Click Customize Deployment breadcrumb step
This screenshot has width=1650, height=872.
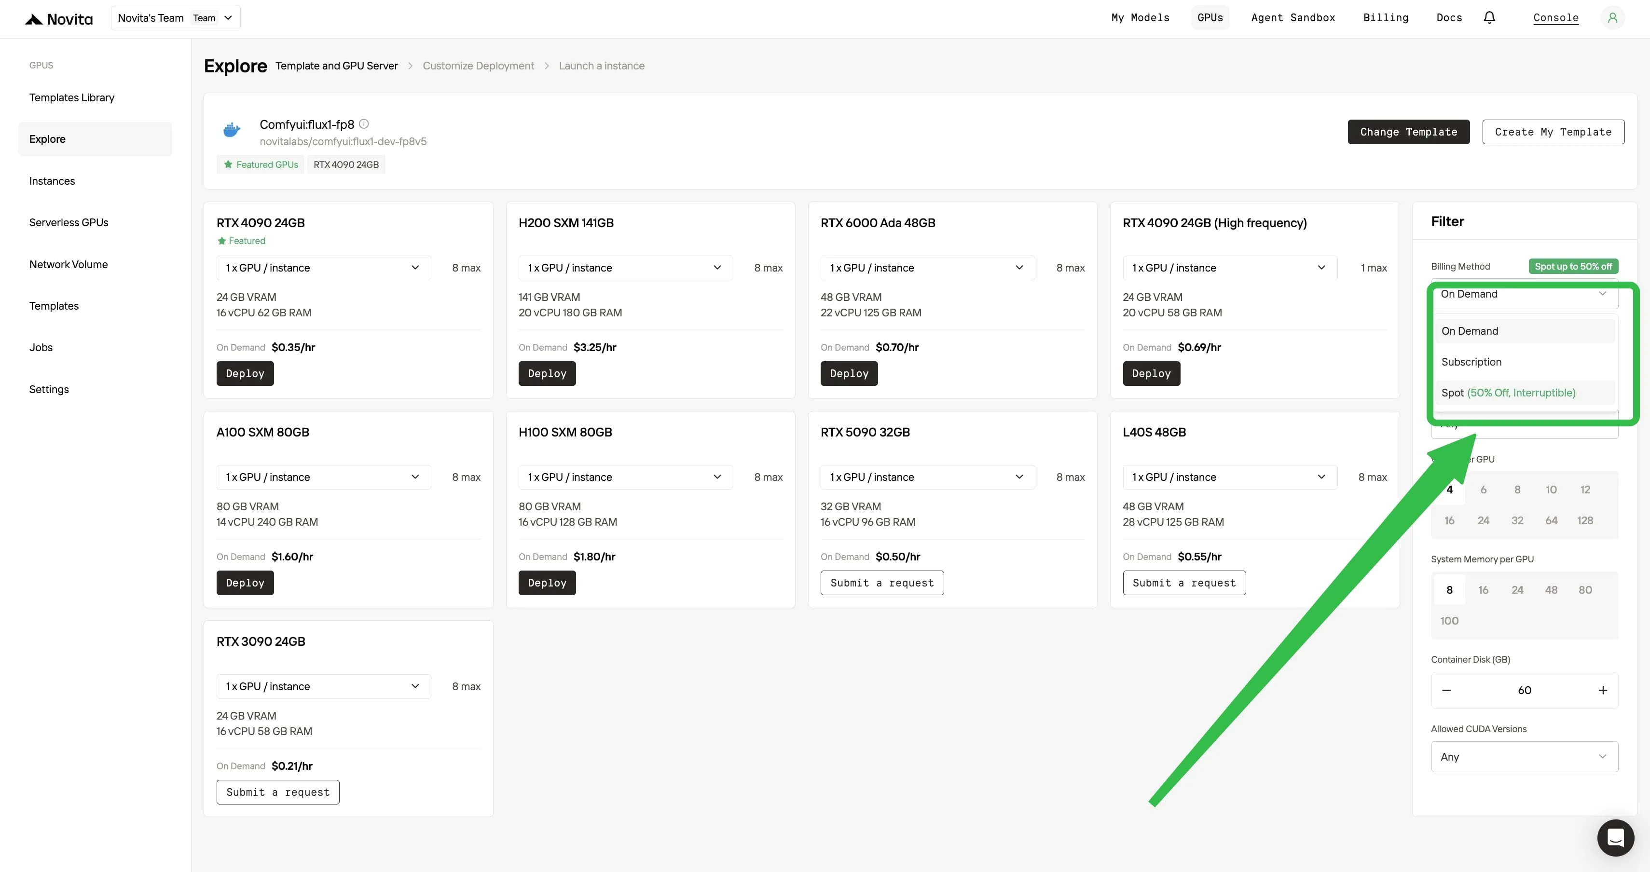pos(478,66)
